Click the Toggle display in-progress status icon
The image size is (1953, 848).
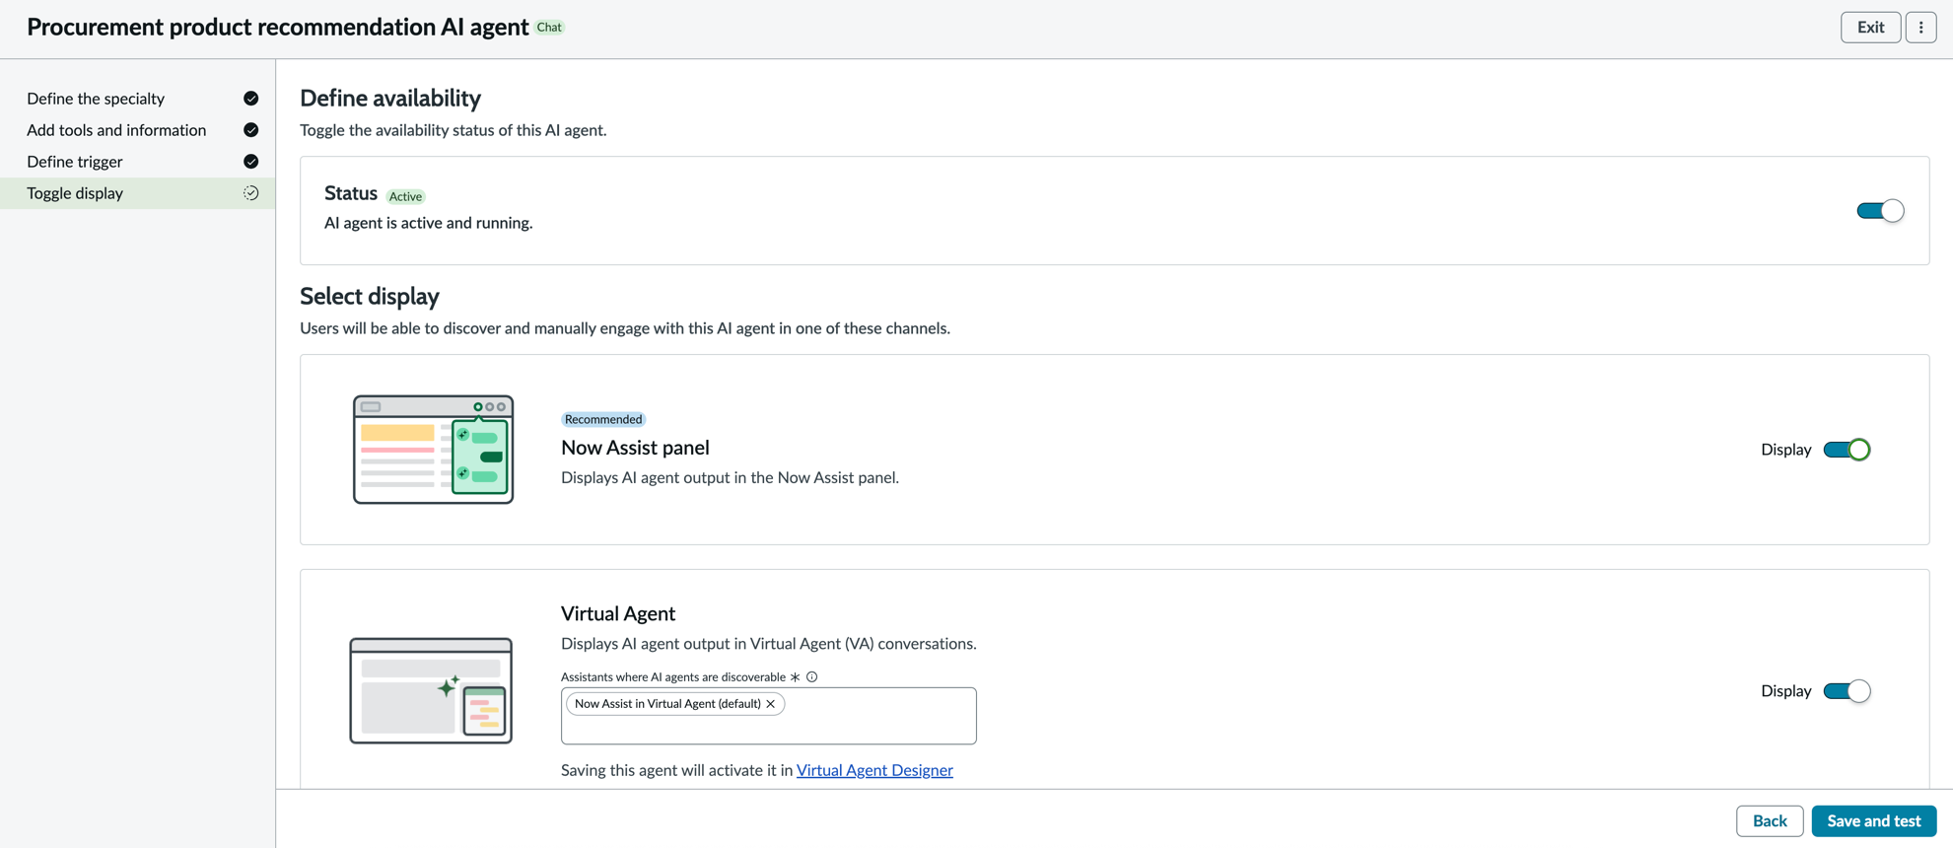251,193
